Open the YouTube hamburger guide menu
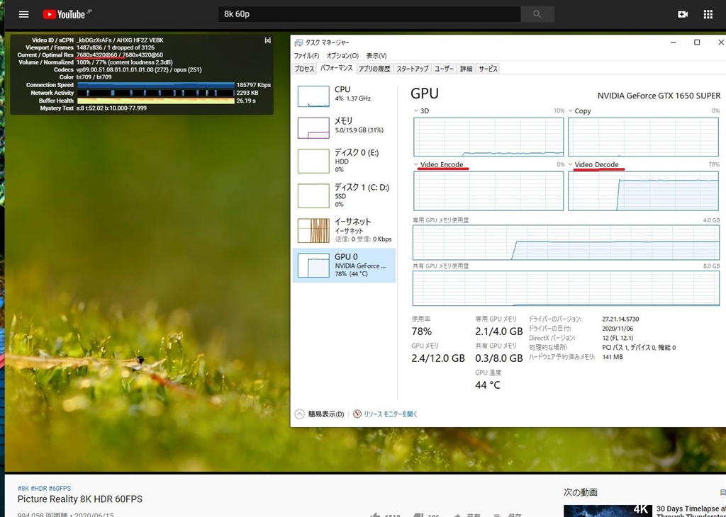The width and height of the screenshot is (726, 517). (x=23, y=14)
